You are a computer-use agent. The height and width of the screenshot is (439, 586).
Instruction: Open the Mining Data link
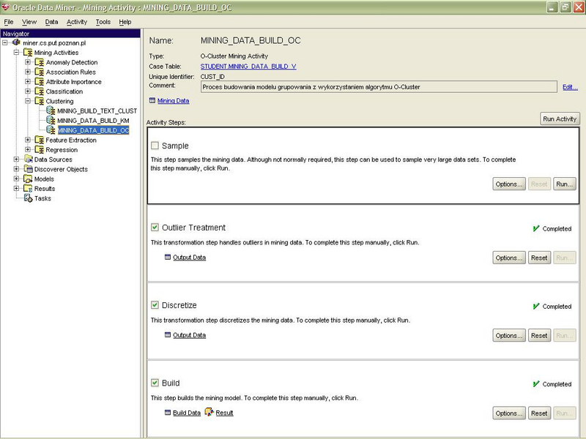[x=173, y=100]
